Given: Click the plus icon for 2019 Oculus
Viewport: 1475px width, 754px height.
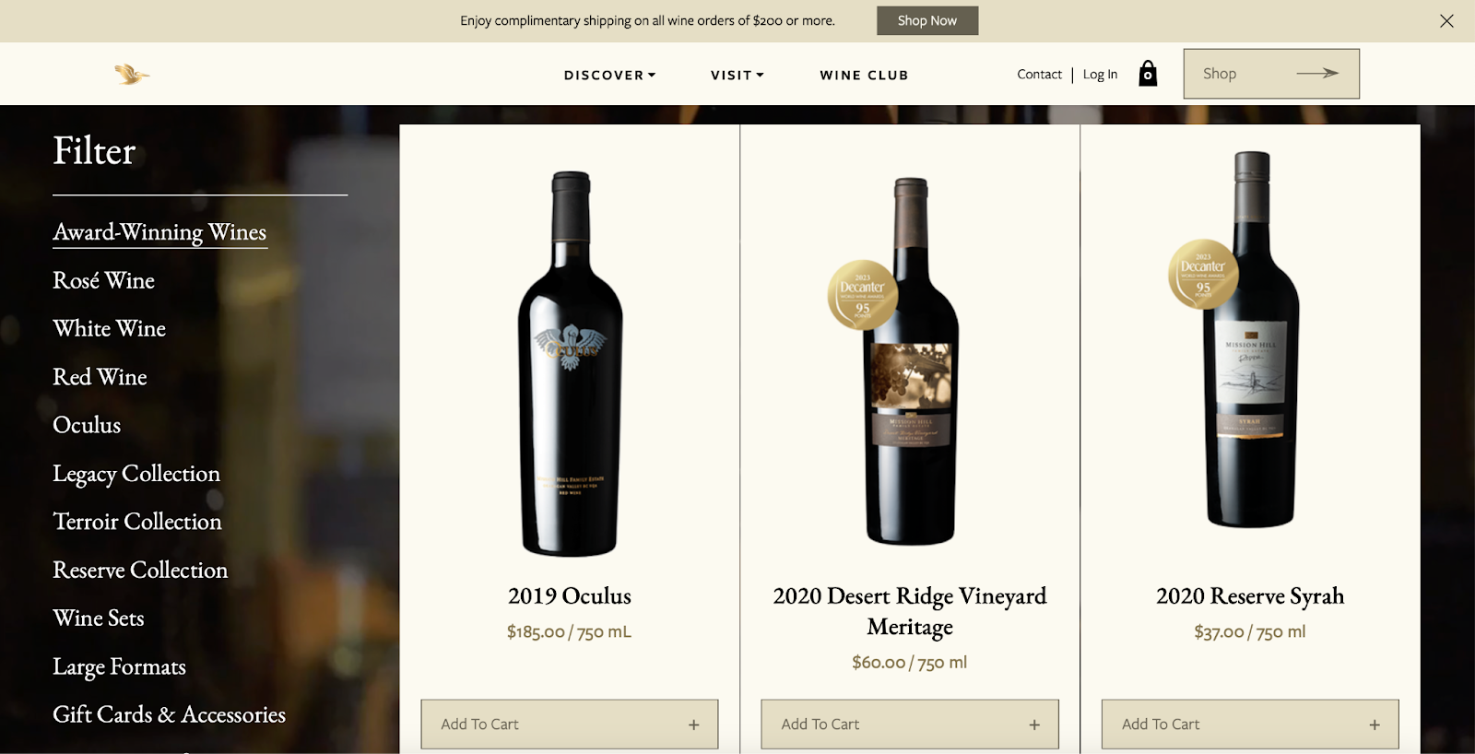Looking at the screenshot, I should (694, 725).
